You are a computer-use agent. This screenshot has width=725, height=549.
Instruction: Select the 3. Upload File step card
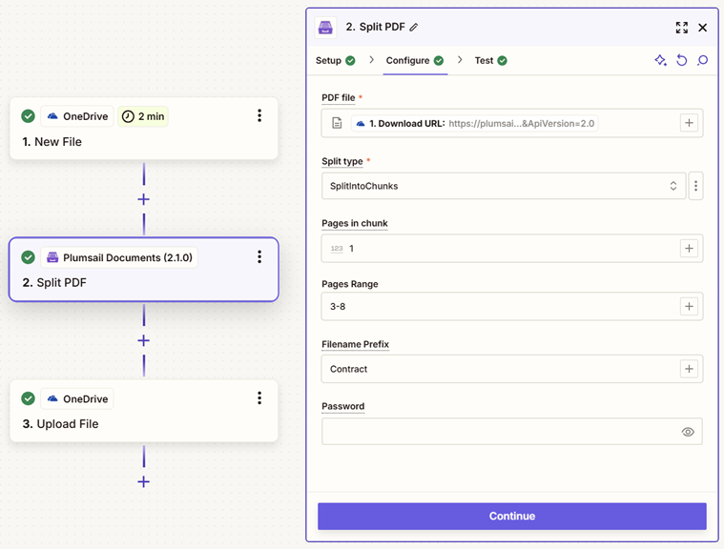(x=144, y=411)
